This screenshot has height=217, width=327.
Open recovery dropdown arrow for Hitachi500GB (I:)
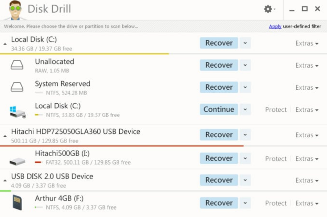point(245,158)
